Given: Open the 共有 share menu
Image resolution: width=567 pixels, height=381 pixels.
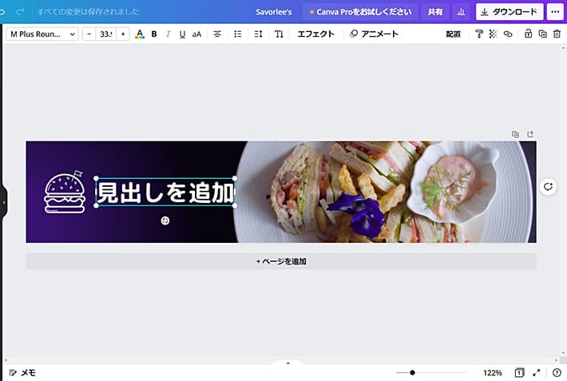Looking at the screenshot, I should 435,12.
